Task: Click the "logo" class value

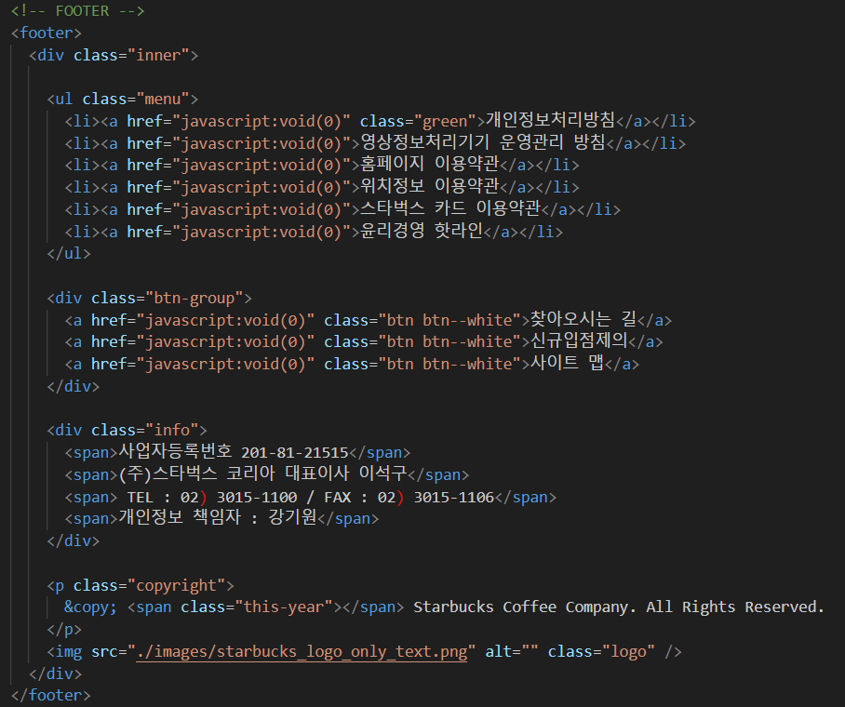Action: click(628, 652)
